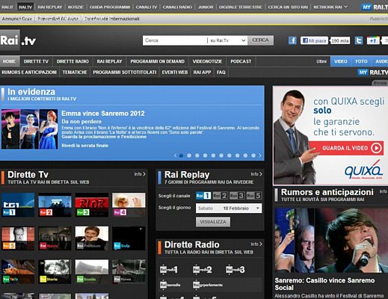Open Rivedi la serata finale link
The width and height of the screenshot is (388, 299).
click(x=85, y=146)
